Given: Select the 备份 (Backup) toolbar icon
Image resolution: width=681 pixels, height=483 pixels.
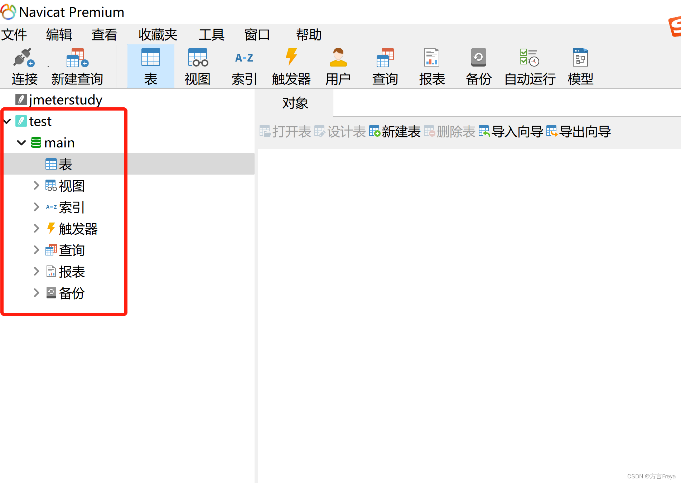Looking at the screenshot, I should (478, 65).
